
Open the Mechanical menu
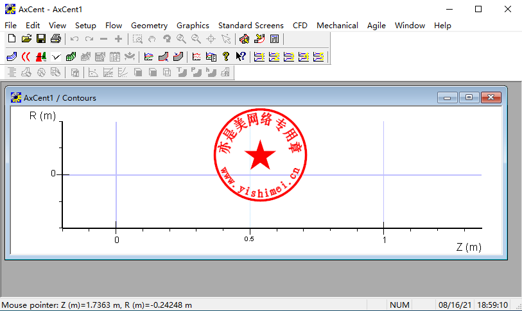coord(337,26)
